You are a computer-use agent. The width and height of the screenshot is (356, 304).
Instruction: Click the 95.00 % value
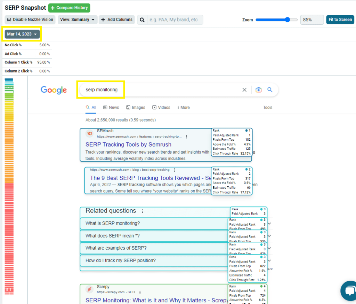pyautogui.click(x=43, y=62)
